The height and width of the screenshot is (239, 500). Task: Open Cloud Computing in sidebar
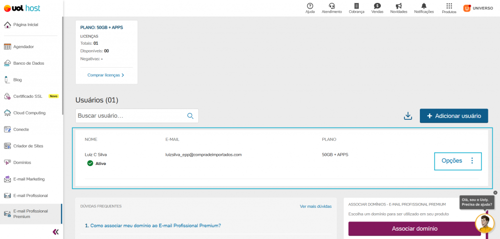(24, 113)
